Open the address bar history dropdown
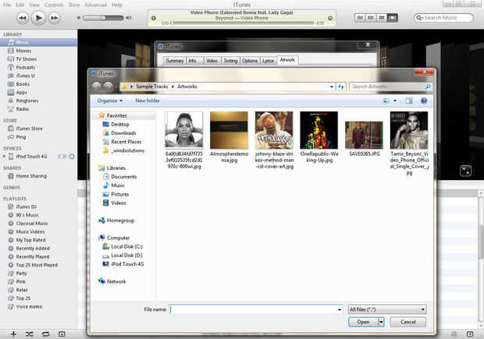484x339 pixels. [332, 87]
